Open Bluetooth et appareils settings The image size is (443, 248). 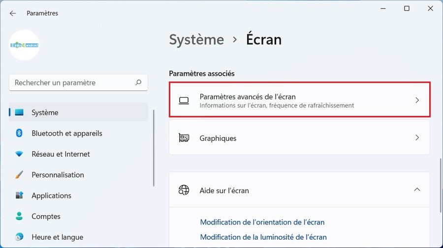[x=67, y=133]
